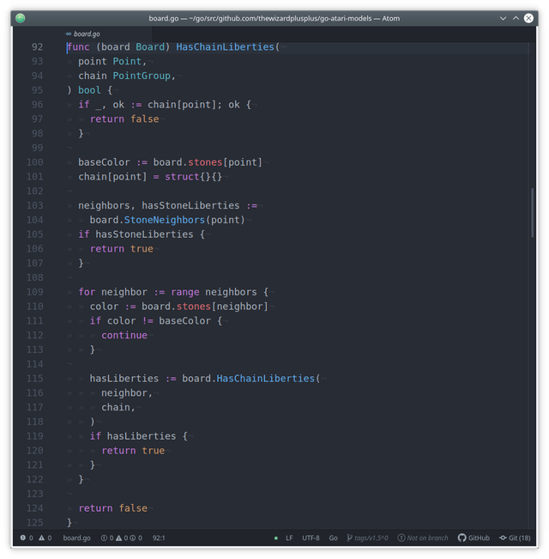This screenshot has height=559, width=549.
Task: Click the diagnostics info count icon
Action: pos(132,538)
